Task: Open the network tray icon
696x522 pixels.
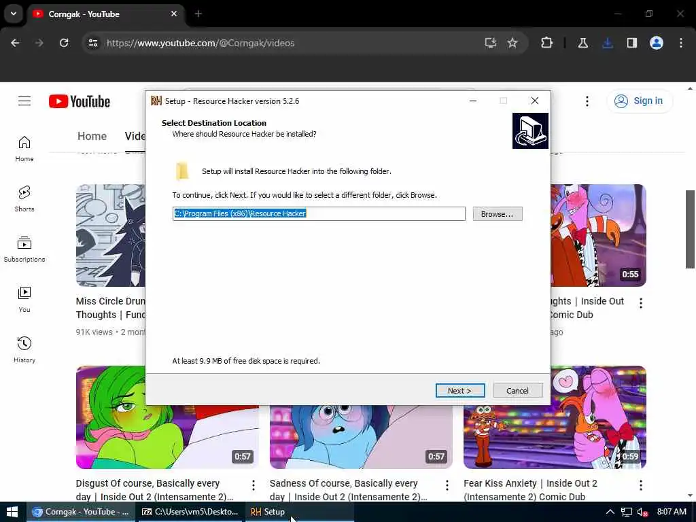Action: click(x=626, y=512)
